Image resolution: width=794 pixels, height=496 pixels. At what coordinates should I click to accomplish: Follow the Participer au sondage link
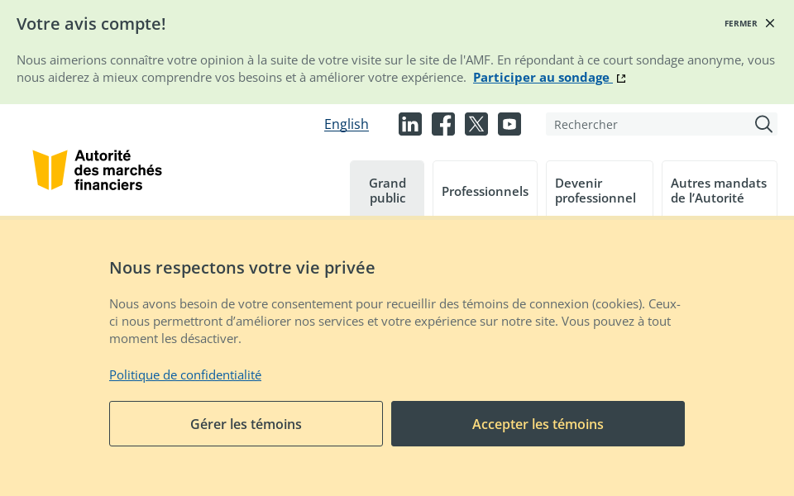pyautogui.click(x=541, y=77)
